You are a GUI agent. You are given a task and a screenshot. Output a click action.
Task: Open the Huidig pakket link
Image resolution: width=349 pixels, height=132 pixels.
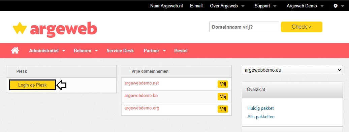(x=261, y=108)
